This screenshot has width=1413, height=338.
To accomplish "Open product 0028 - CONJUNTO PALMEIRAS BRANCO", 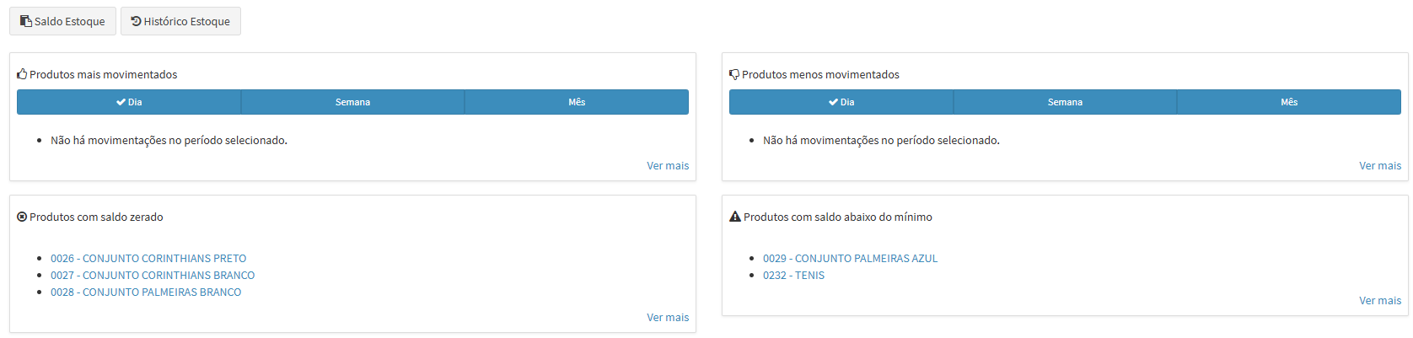I will 146,292.
